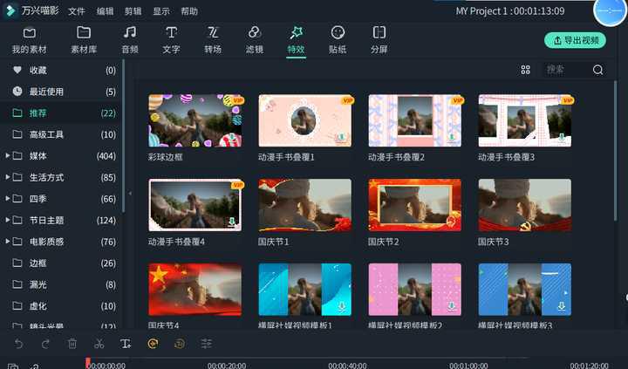
Task: Select the 高级工具 folder
Action: click(x=60, y=134)
